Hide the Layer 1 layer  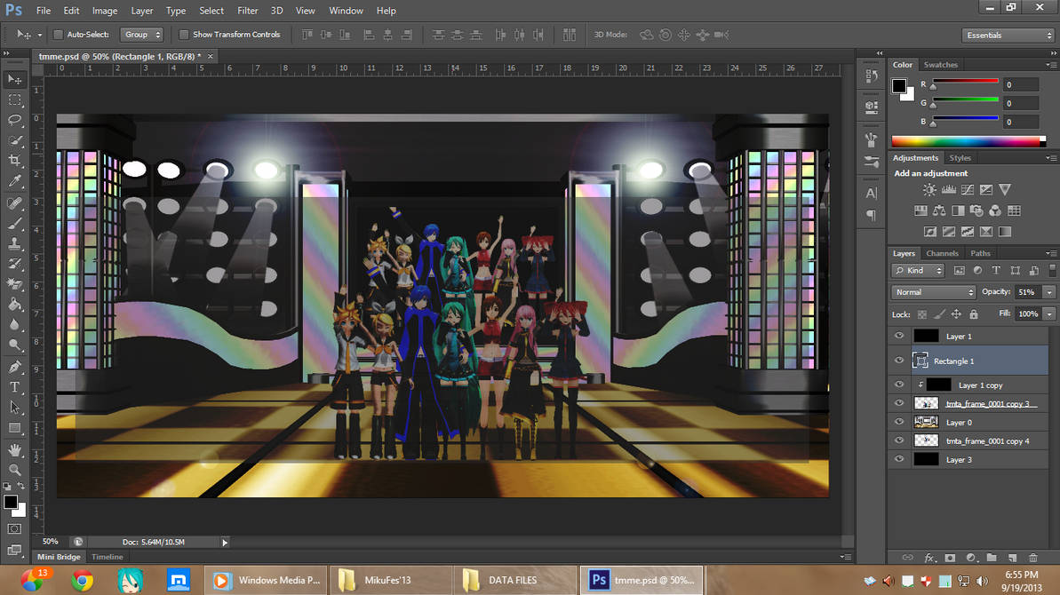(899, 336)
